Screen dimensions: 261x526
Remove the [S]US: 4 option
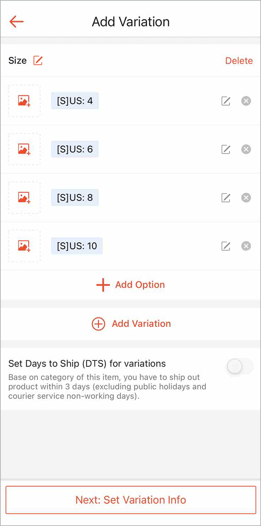(246, 101)
